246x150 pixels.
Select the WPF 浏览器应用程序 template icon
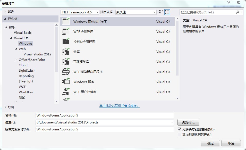(x=66, y=72)
